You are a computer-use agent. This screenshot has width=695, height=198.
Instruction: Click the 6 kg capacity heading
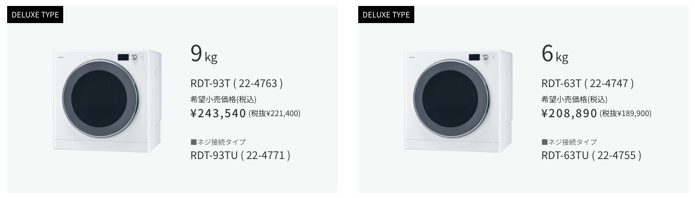555,54
